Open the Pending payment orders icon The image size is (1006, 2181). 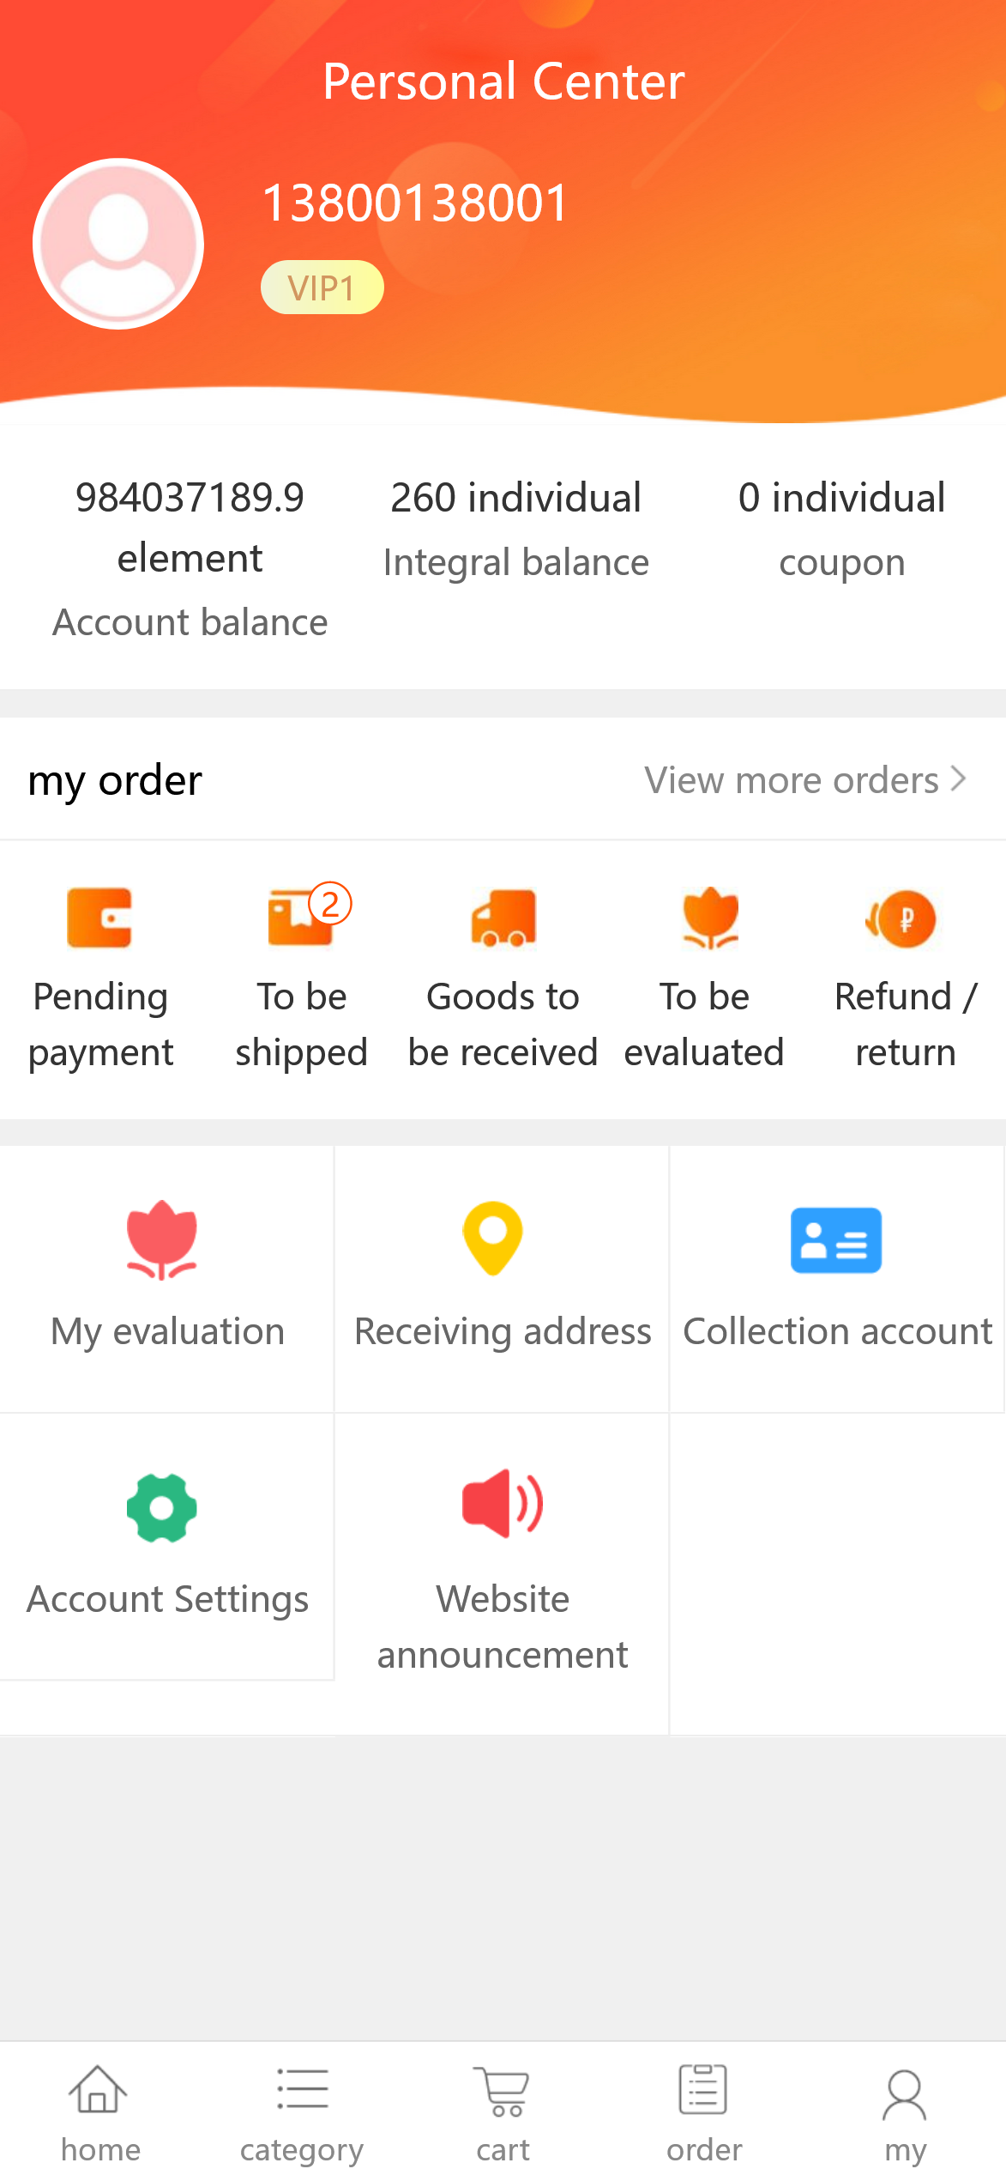(99, 918)
